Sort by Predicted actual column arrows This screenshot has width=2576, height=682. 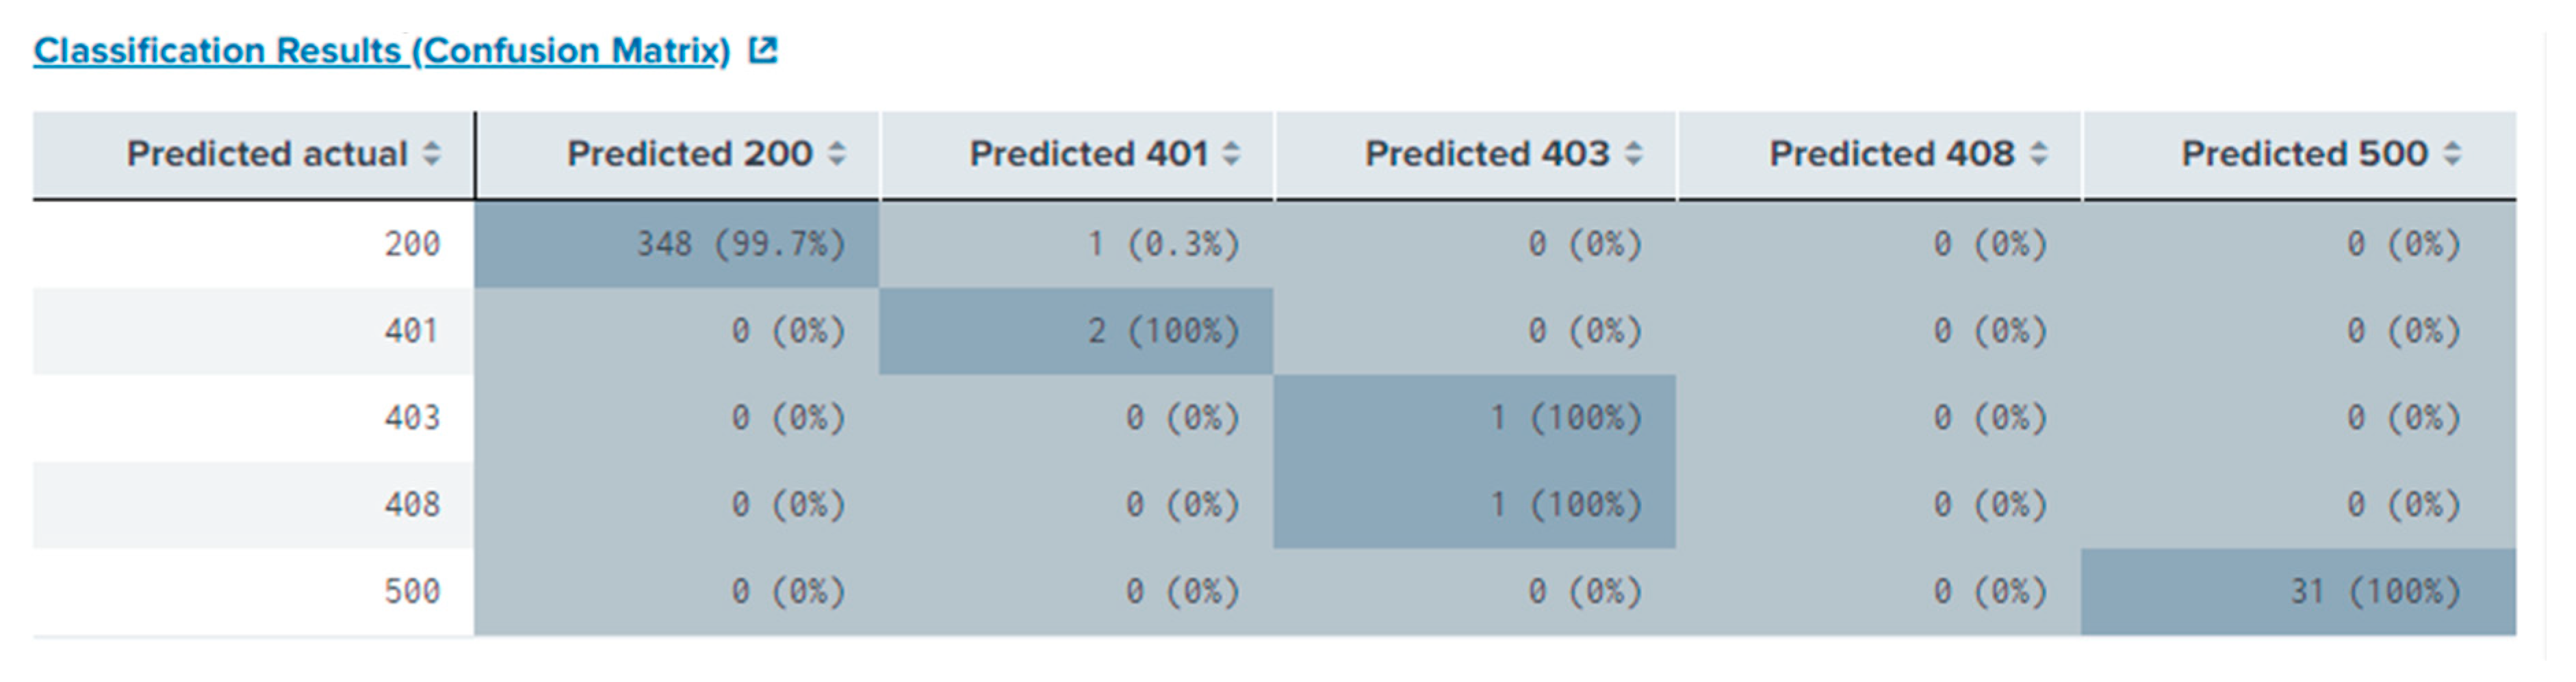click(432, 154)
